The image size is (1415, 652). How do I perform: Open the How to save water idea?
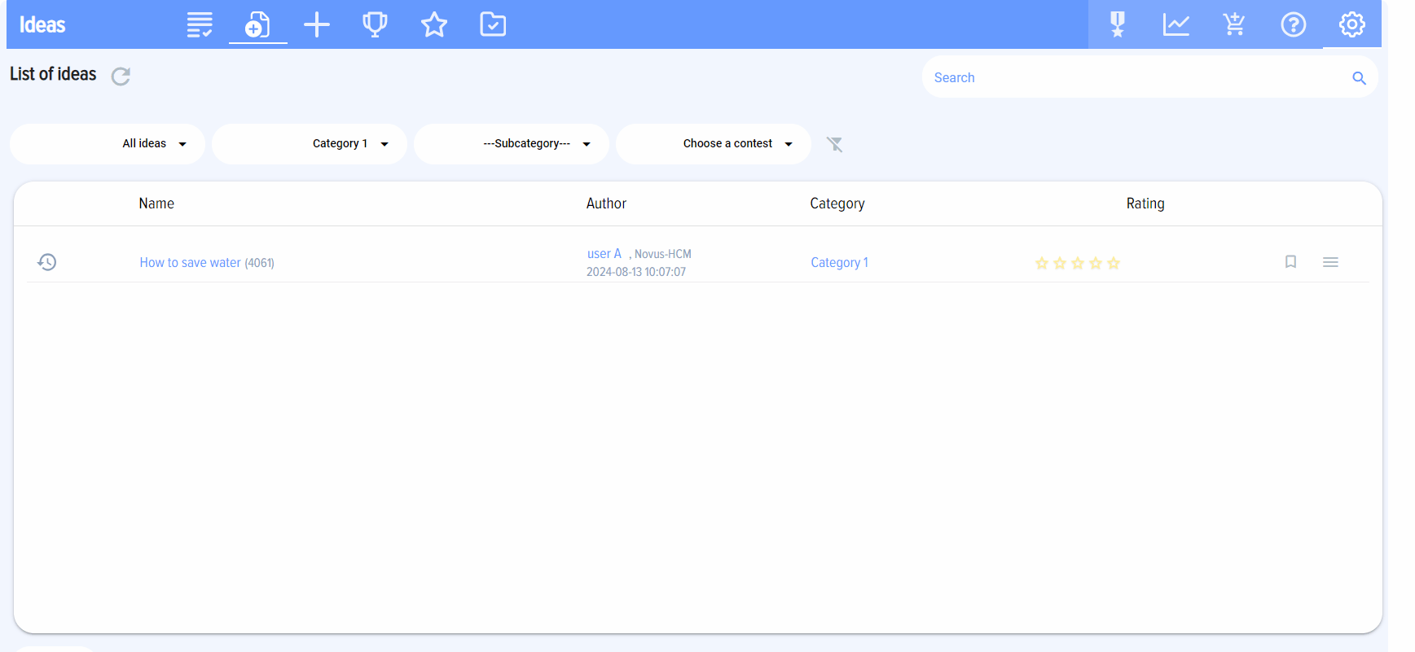tap(190, 263)
